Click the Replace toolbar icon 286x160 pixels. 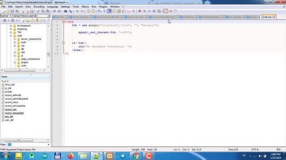tap(71, 11)
